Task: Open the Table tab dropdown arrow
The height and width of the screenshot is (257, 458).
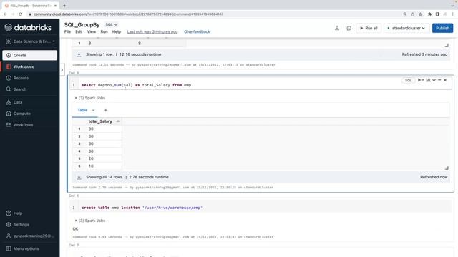Action: (x=93, y=110)
